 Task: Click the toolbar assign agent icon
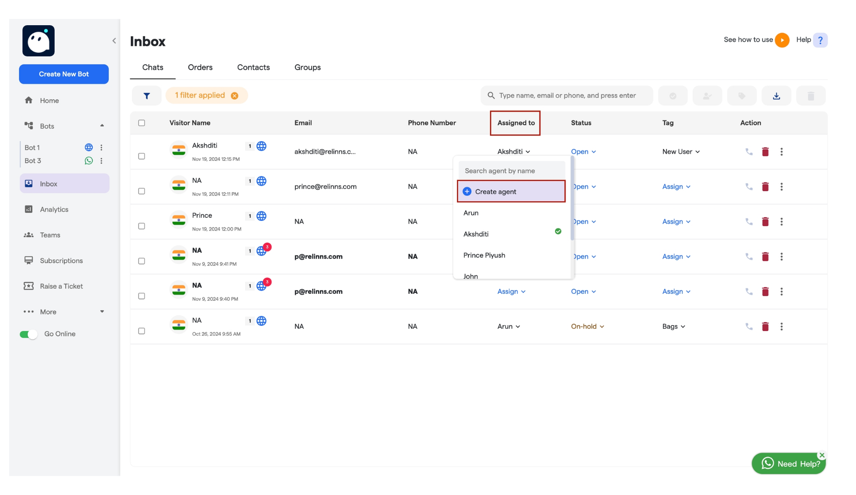pyautogui.click(x=707, y=96)
